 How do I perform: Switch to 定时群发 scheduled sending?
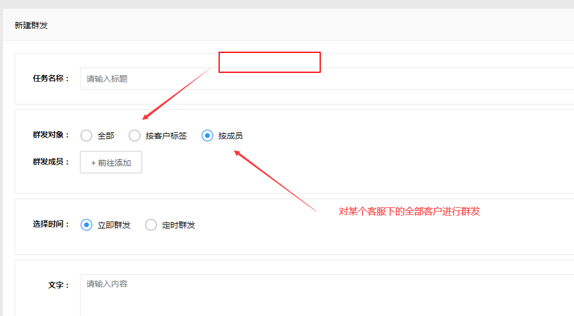(151, 225)
